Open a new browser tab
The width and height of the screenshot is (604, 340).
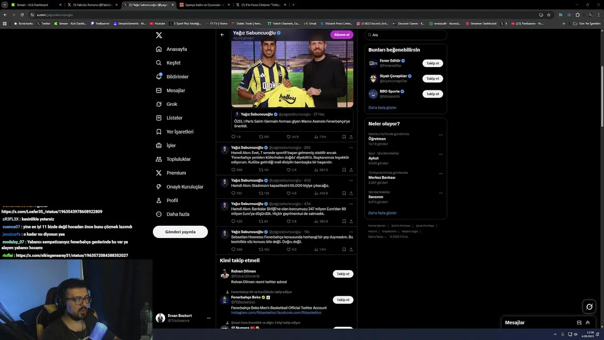pyautogui.click(x=294, y=5)
